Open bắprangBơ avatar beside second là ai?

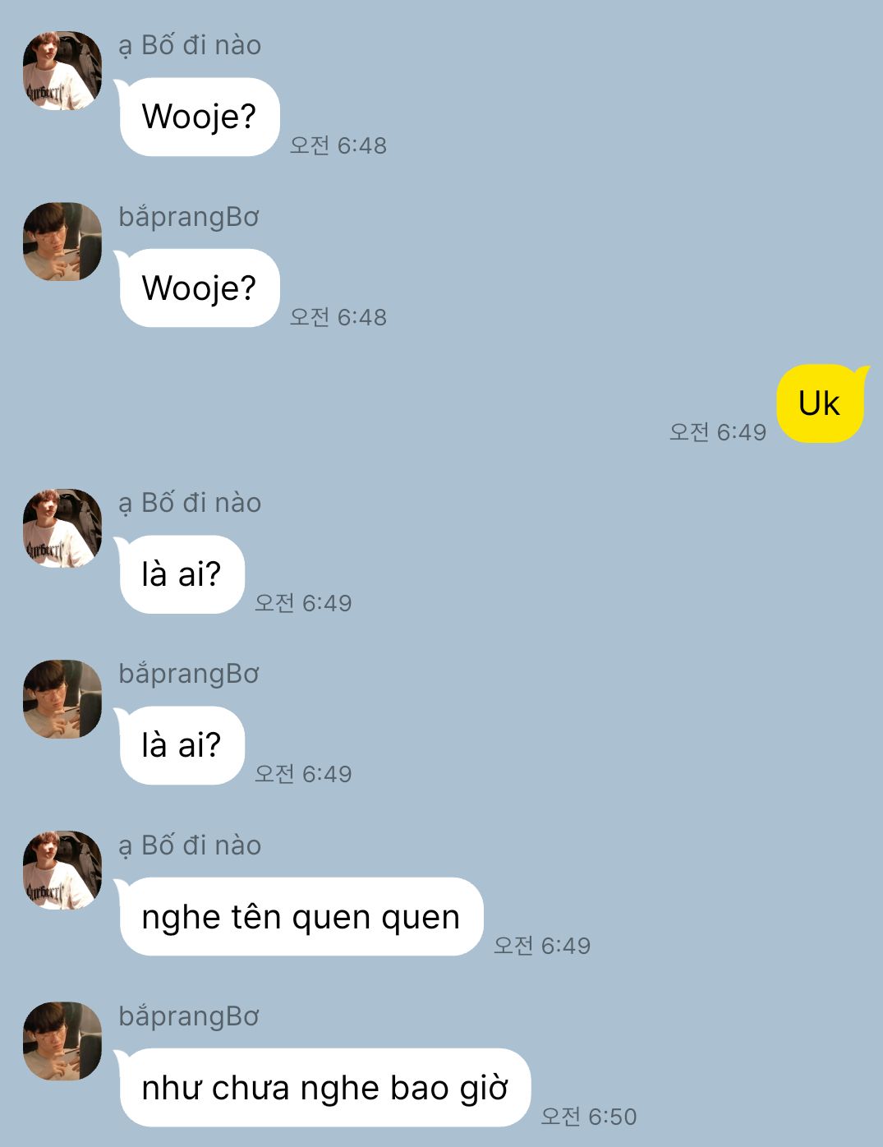pos(62,699)
